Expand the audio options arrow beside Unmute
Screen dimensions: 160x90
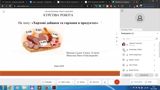[54, 82]
